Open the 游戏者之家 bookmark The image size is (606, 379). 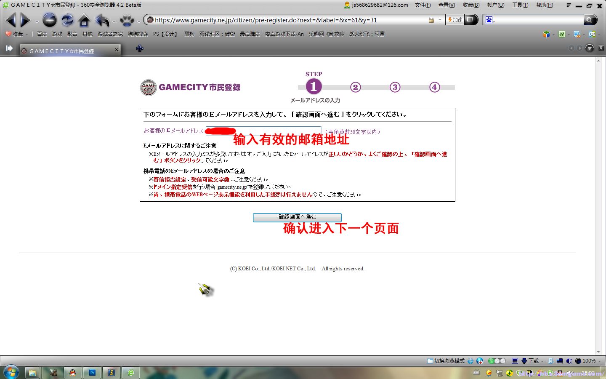click(110, 34)
